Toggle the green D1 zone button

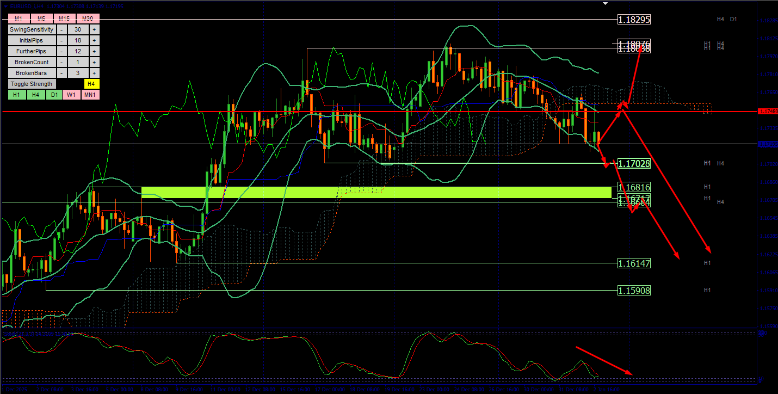tap(53, 95)
